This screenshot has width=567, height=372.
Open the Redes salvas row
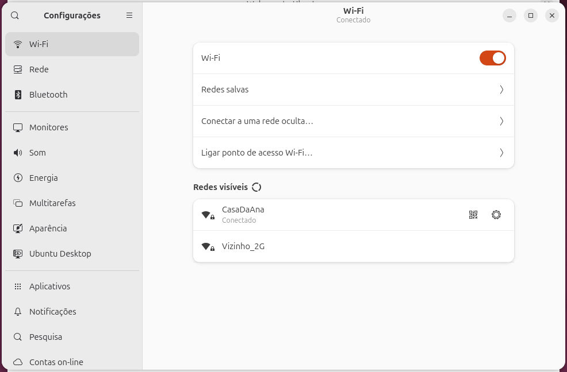click(x=353, y=90)
